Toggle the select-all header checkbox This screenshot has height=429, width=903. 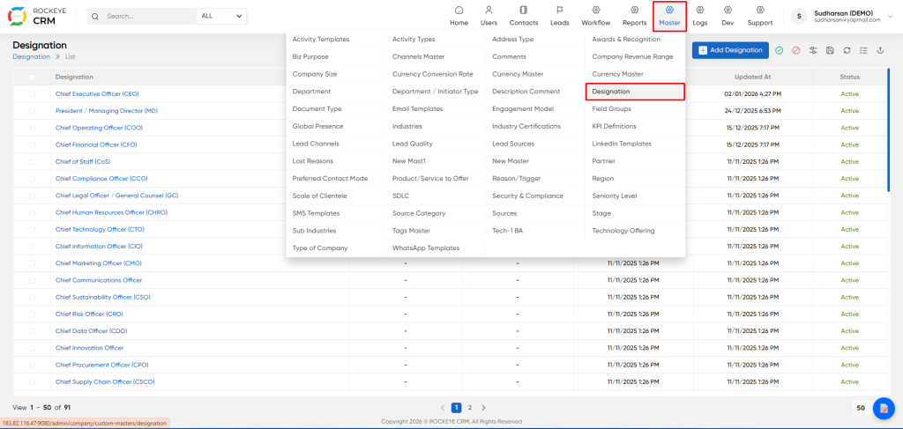tap(33, 77)
